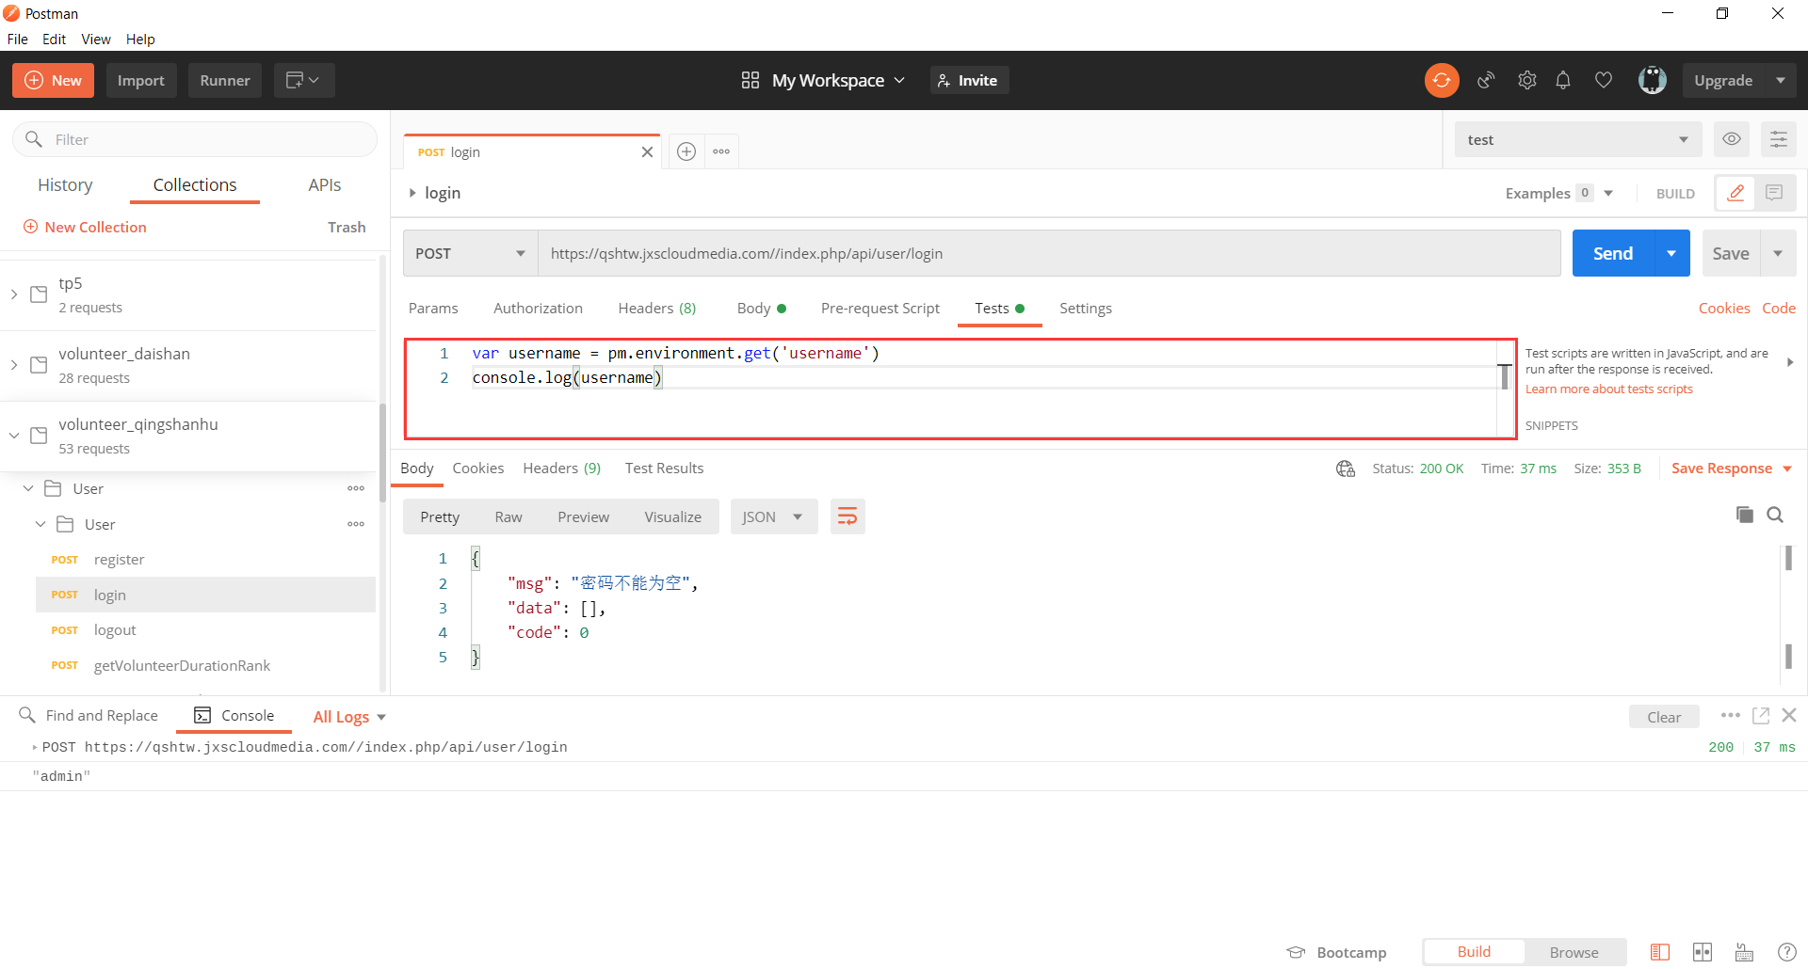Open the Test Results response tab
Viewport: 1808px width, 969px height.
pos(664,468)
